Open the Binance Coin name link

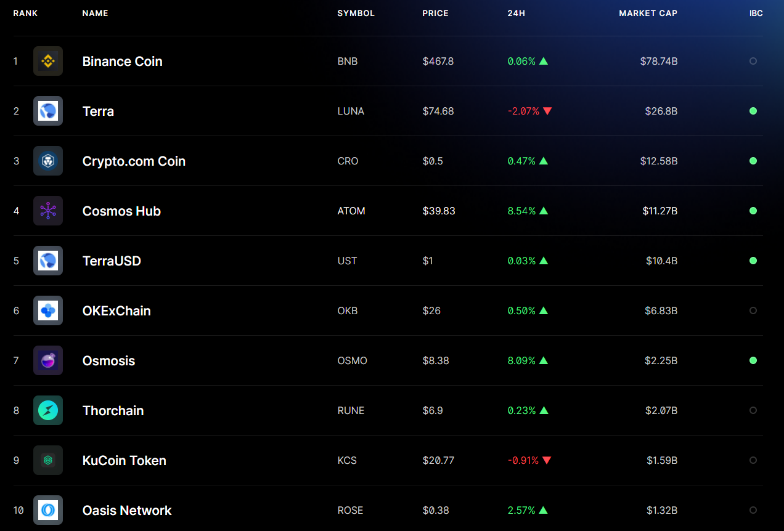pyautogui.click(x=122, y=61)
